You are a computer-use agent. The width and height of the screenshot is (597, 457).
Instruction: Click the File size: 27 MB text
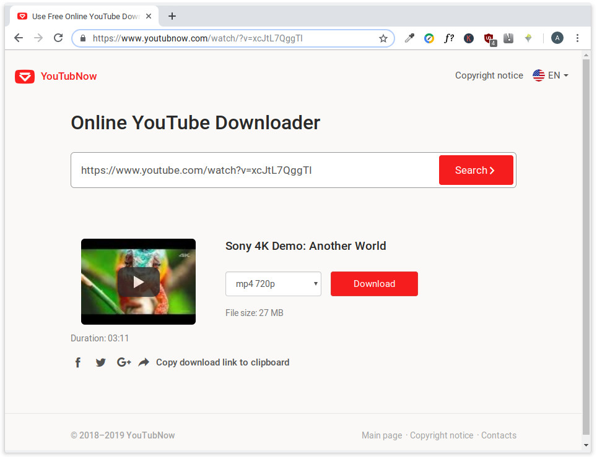coord(255,313)
